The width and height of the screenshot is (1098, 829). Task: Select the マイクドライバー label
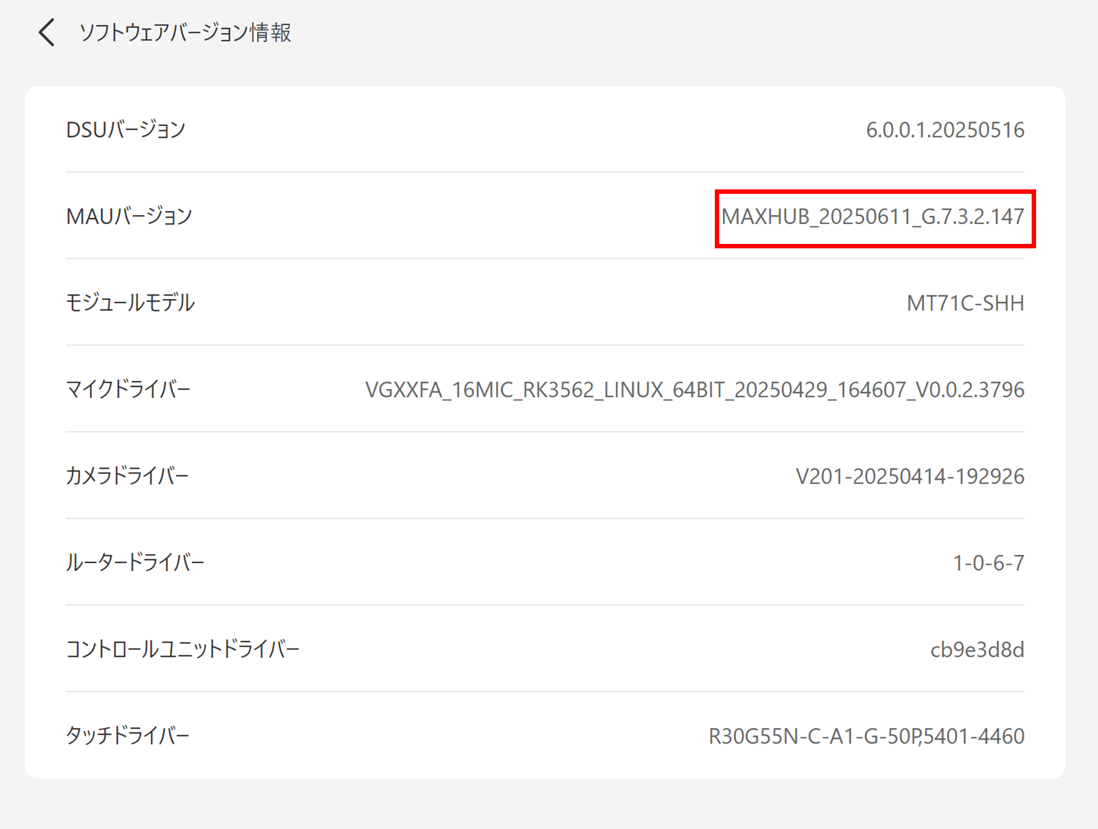pyautogui.click(x=128, y=389)
